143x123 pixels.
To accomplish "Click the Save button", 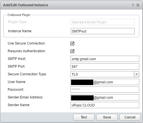I will click(x=107, y=117).
